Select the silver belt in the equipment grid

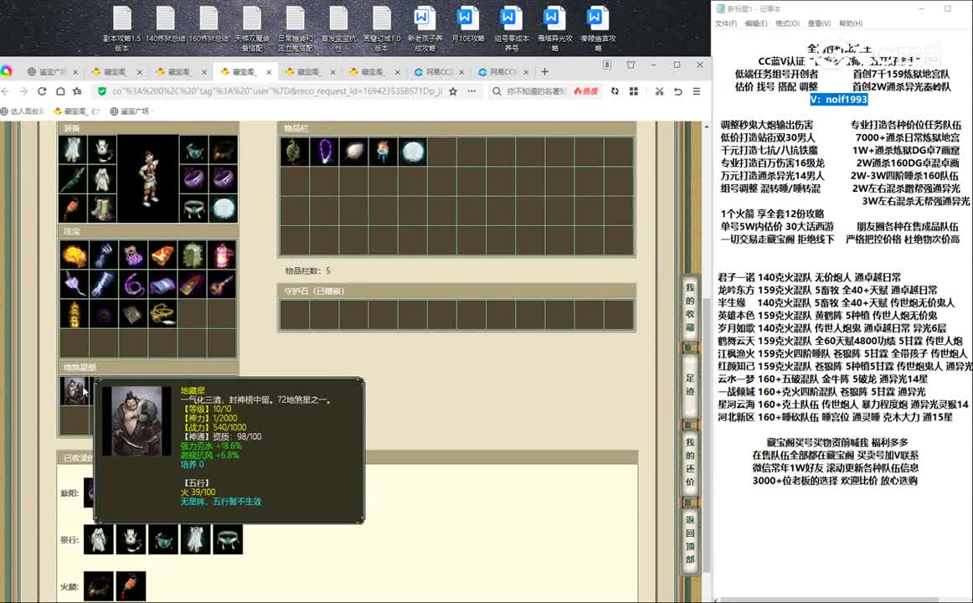pyautogui.click(x=193, y=209)
